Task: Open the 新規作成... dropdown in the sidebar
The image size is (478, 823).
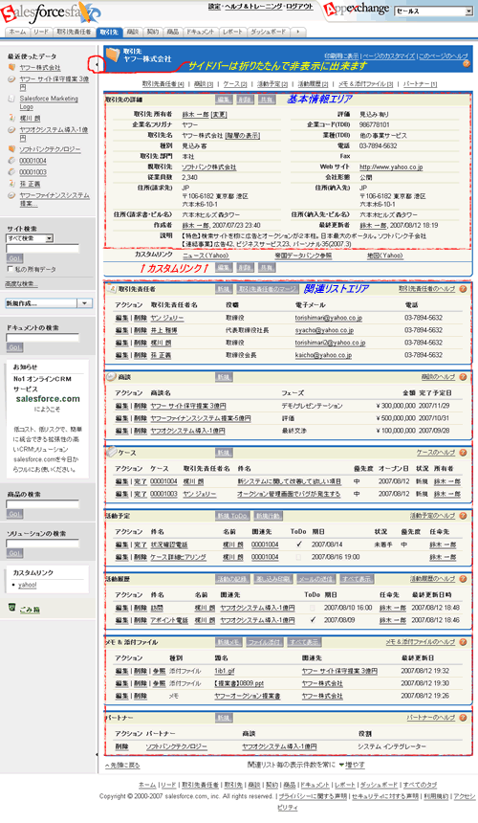Action: (x=49, y=303)
